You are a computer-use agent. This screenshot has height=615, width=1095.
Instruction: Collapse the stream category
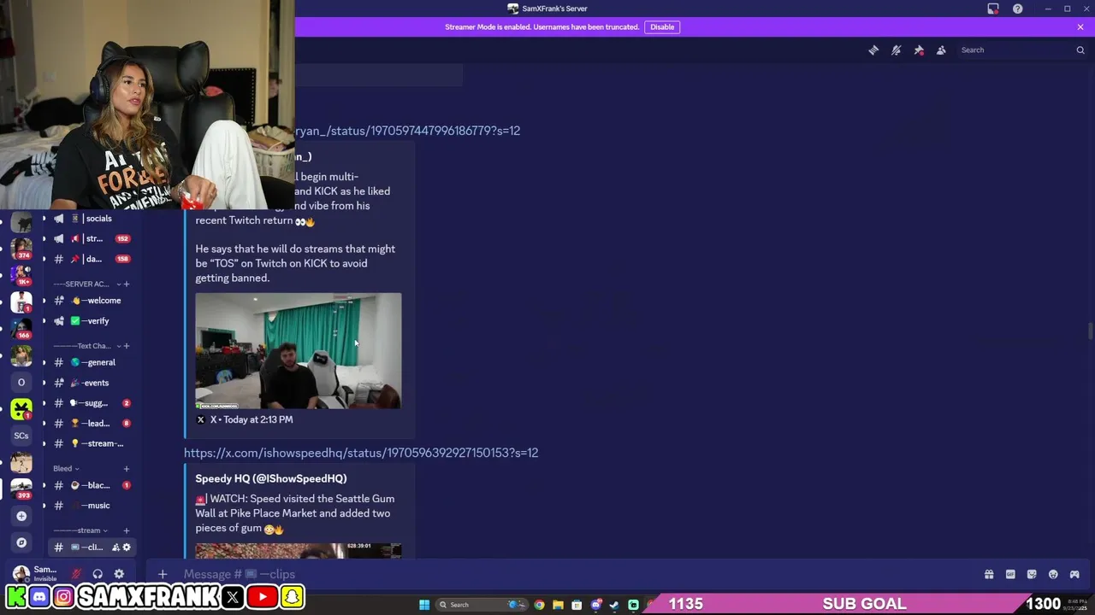tap(82, 530)
